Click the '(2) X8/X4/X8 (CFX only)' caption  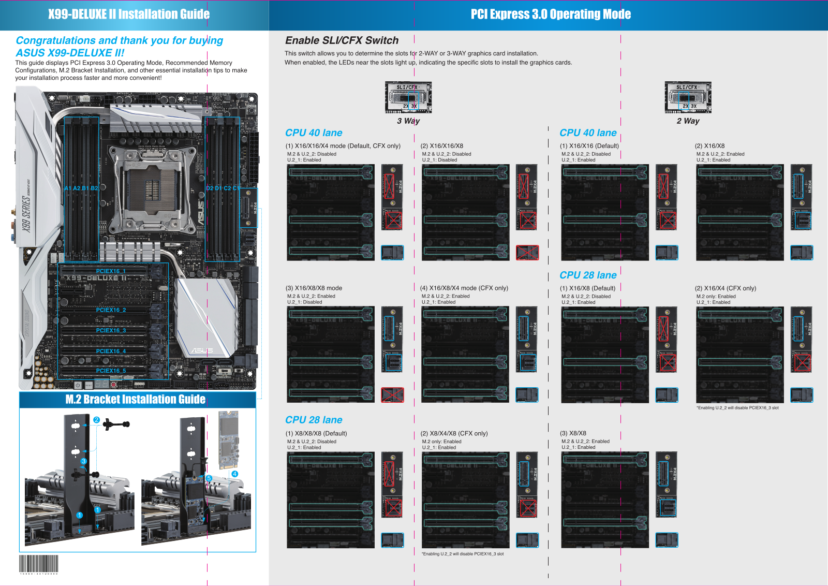coord(454,434)
